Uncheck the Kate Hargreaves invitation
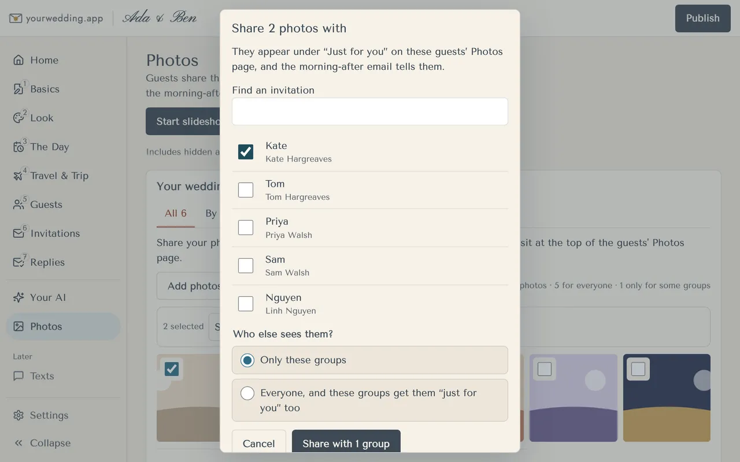 click(x=246, y=152)
